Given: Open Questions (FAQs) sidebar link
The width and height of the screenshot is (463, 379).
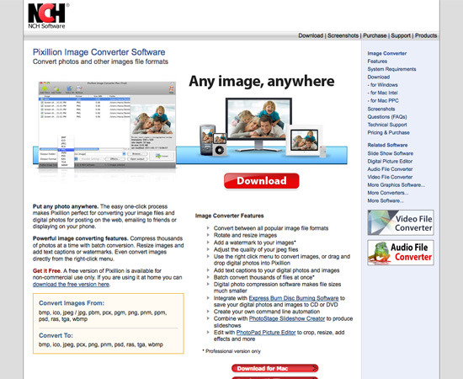Looking at the screenshot, I should tap(387, 117).
